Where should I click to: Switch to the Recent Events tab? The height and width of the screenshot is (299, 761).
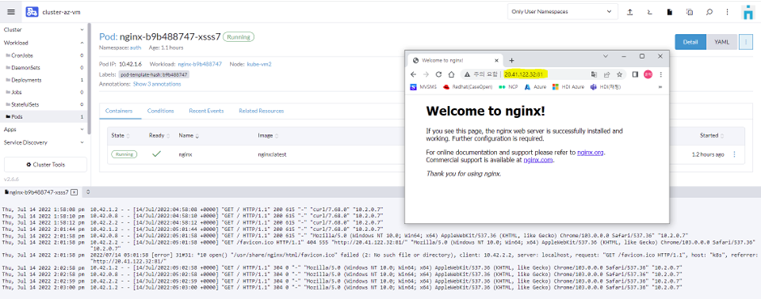[x=206, y=111]
